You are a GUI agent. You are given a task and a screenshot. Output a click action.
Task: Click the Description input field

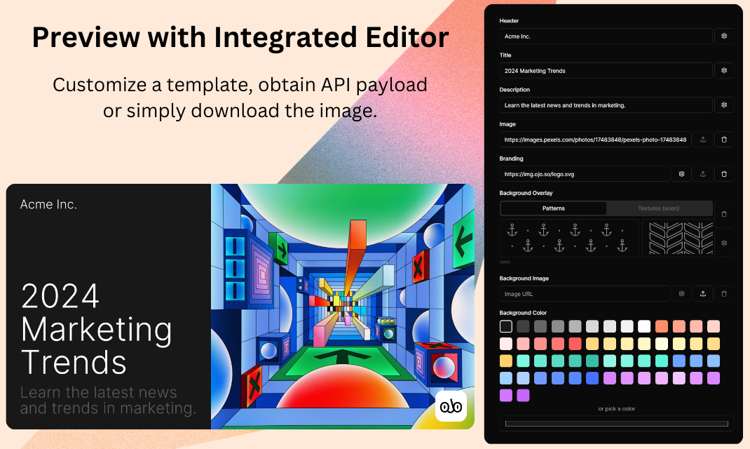point(606,105)
